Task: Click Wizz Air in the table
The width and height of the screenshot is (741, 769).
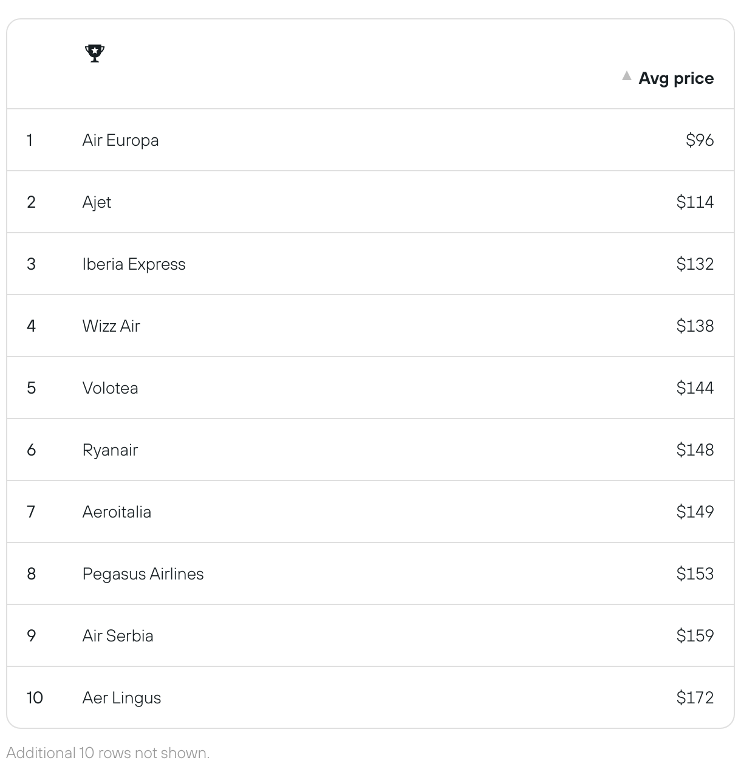Action: click(111, 326)
